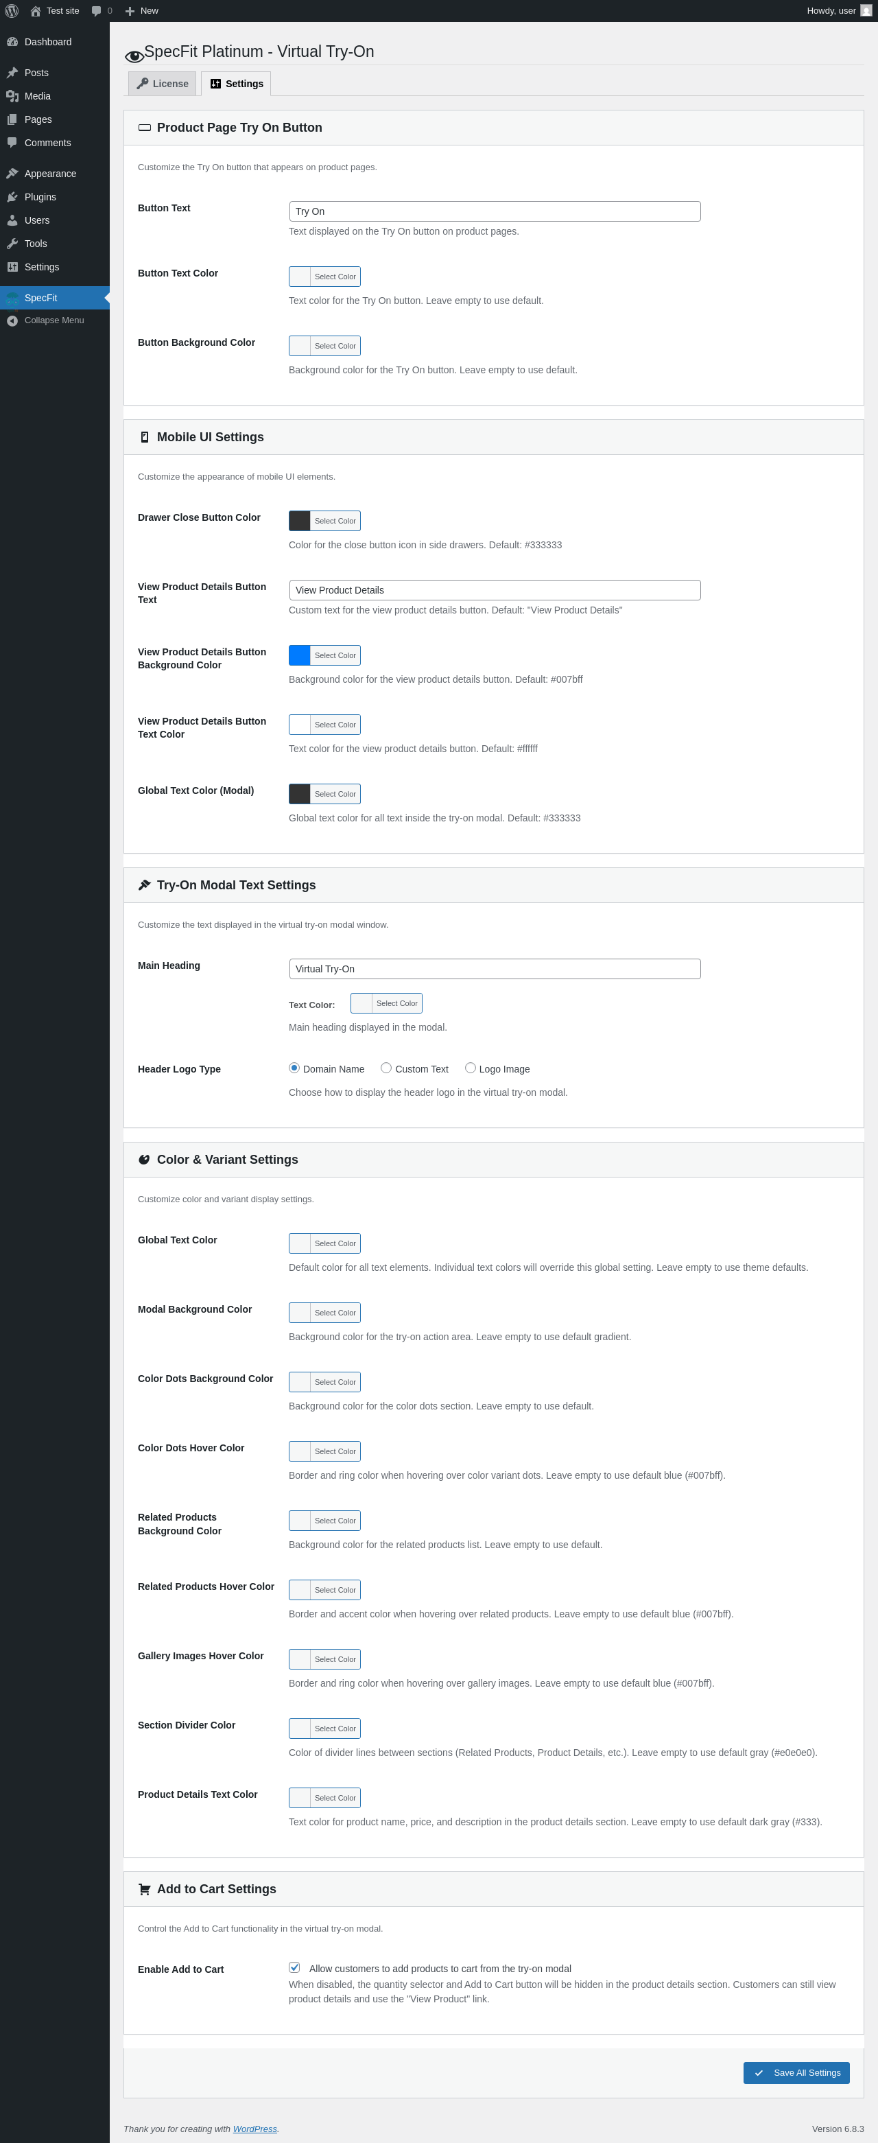This screenshot has width=878, height=2143.
Task: Open the New content dropdown
Action: tap(141, 11)
